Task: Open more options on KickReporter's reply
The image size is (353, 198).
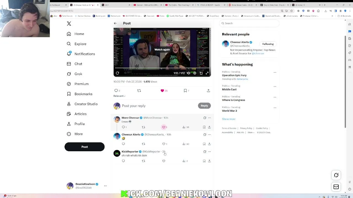Action: (x=209, y=152)
